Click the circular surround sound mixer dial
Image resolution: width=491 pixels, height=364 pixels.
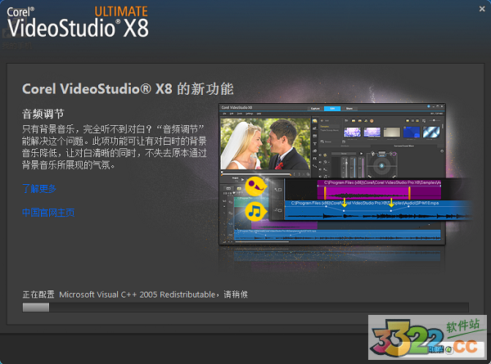point(379,164)
